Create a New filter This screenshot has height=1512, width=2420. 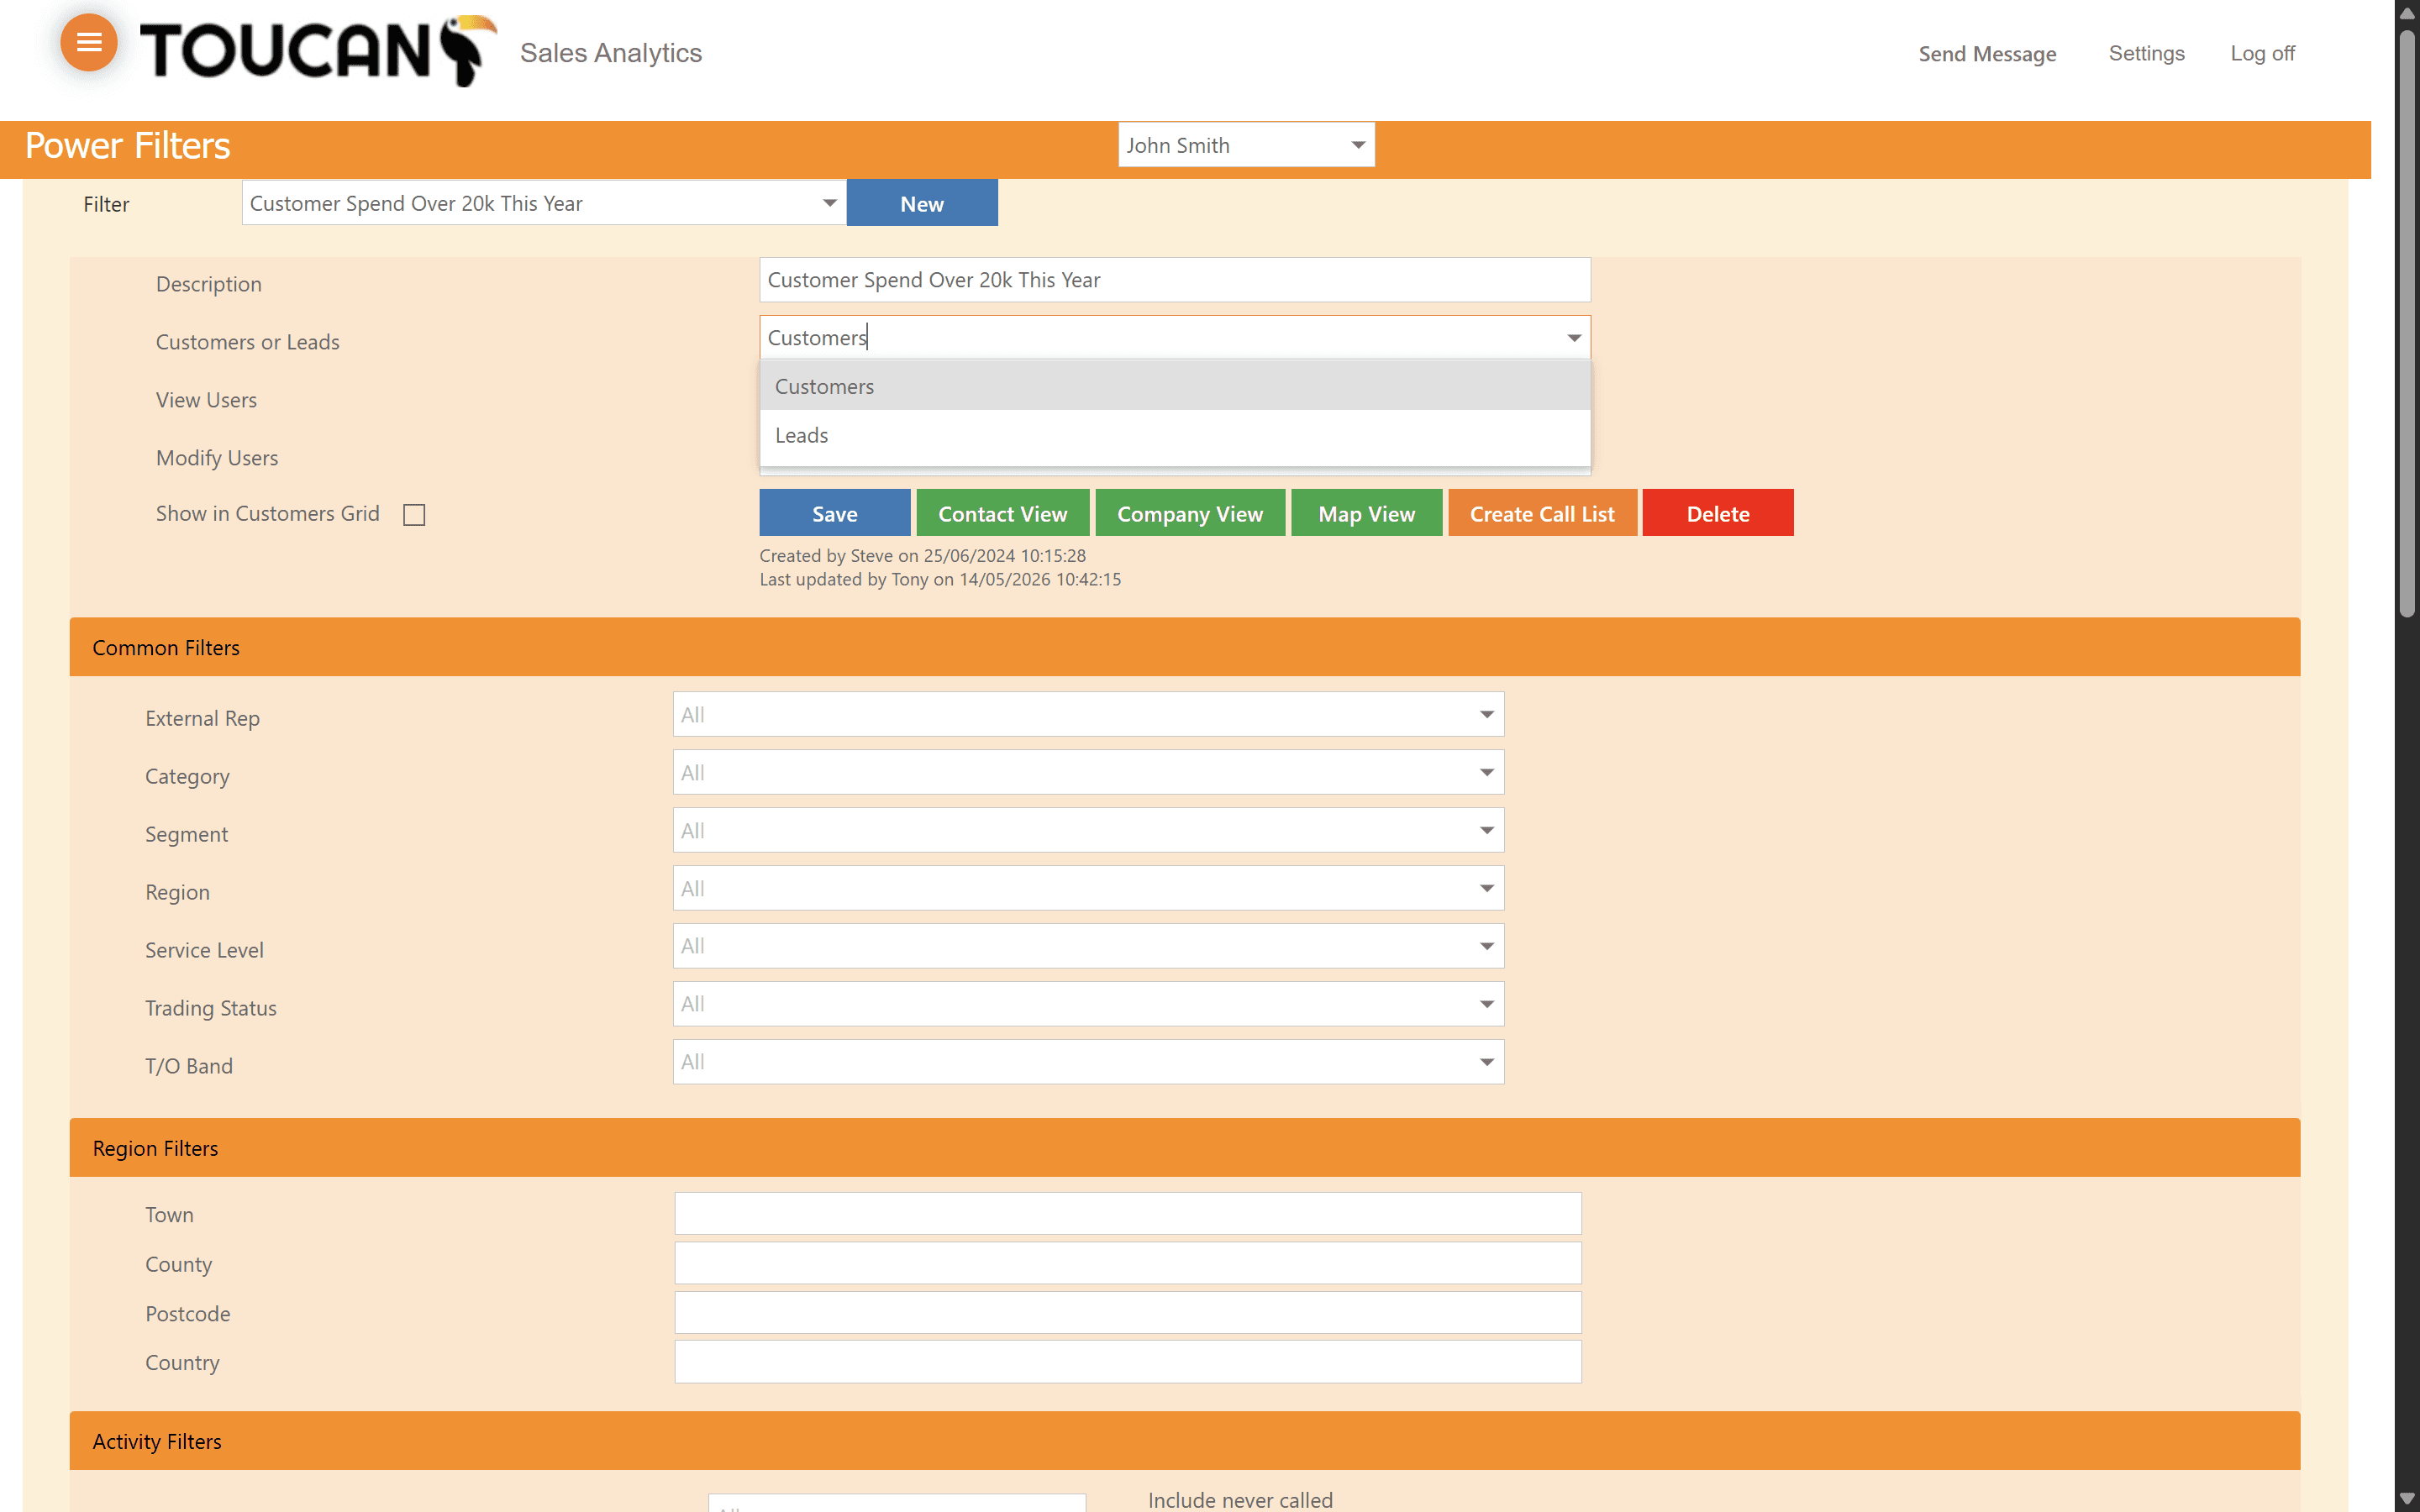tap(922, 203)
